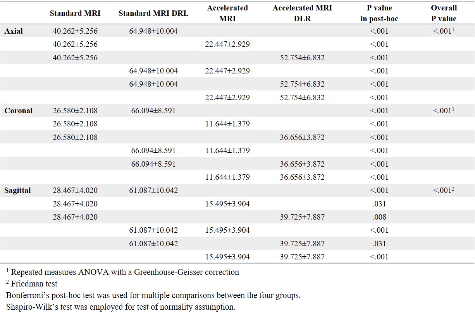Image resolution: width=475 pixels, height=317 pixels.
Task: Click 40.262±5.256 in the Axial-labeled row
Action: coord(75,31)
